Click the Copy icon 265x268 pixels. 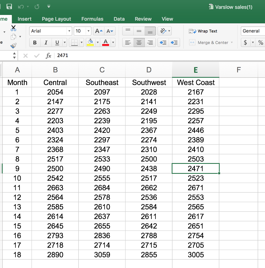13,37
